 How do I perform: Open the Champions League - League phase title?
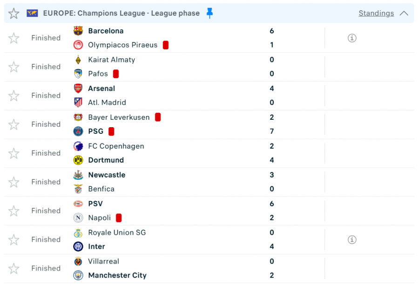point(121,13)
